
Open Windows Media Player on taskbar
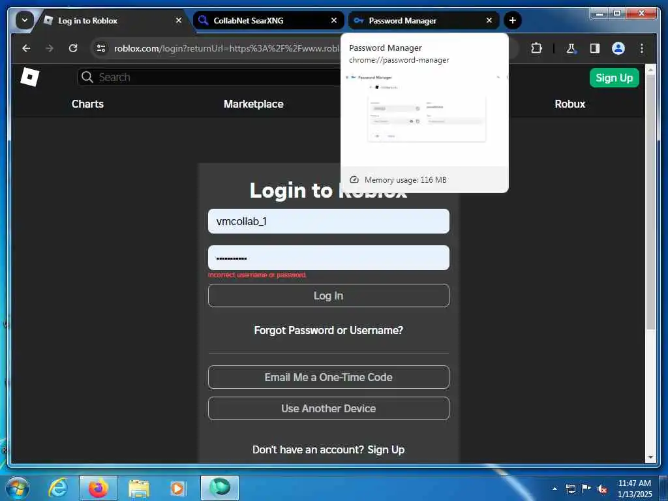(x=177, y=488)
